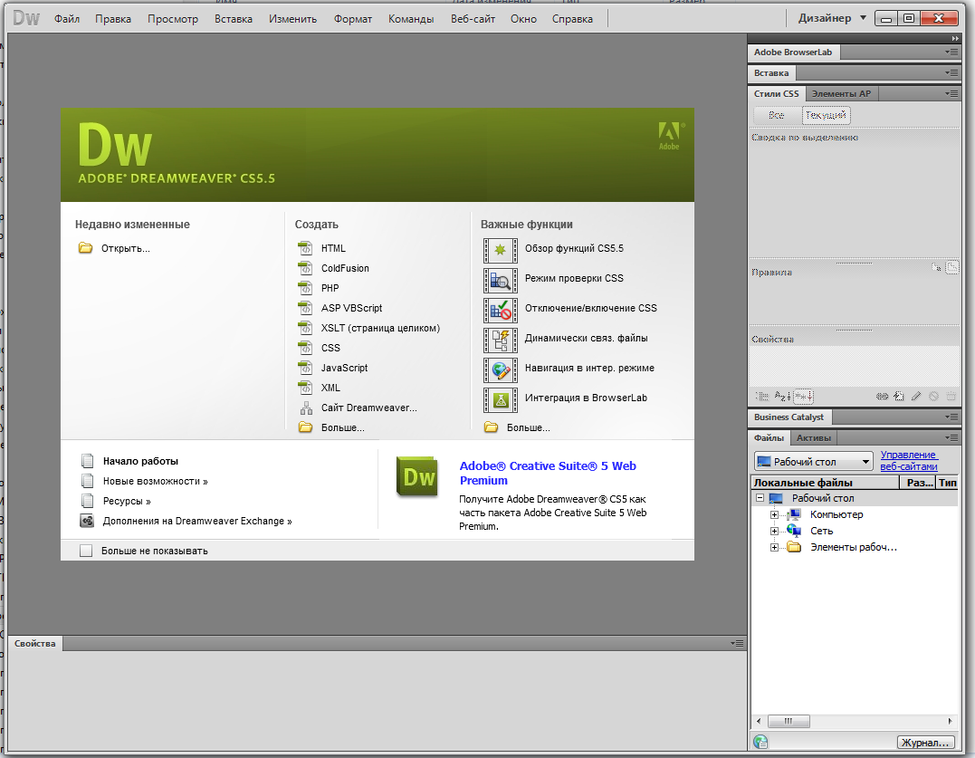
Task: Click the XSLT (страница целиком) entry
Action: coord(380,328)
